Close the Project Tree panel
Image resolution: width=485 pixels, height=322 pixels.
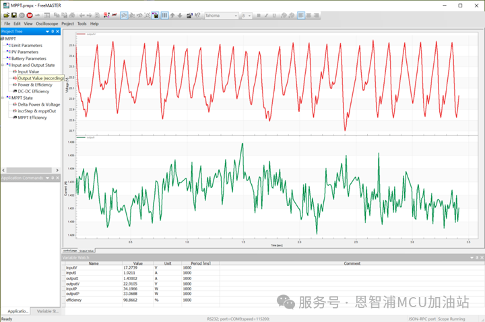pyautogui.click(x=58, y=31)
